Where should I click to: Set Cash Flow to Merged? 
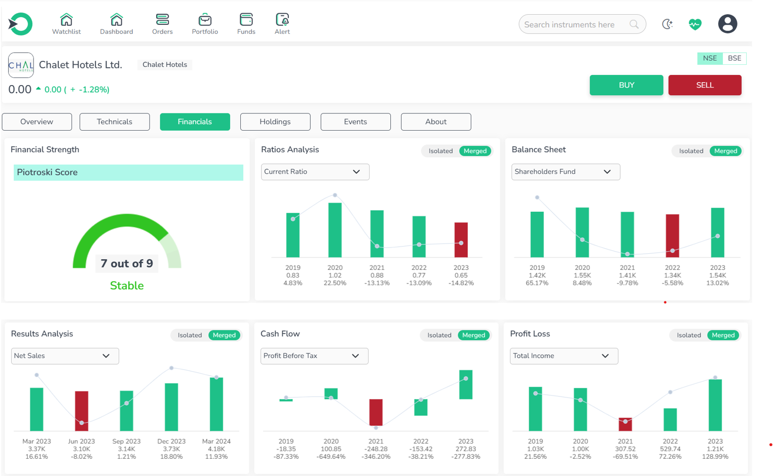pyautogui.click(x=473, y=335)
